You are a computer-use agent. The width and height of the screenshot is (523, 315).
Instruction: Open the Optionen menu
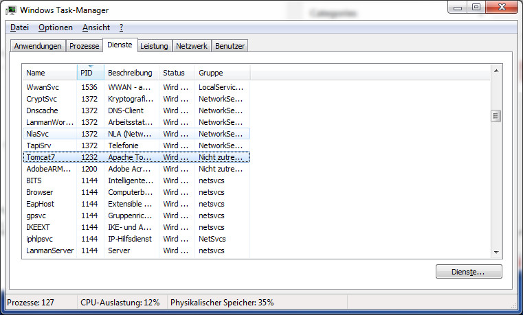click(56, 27)
